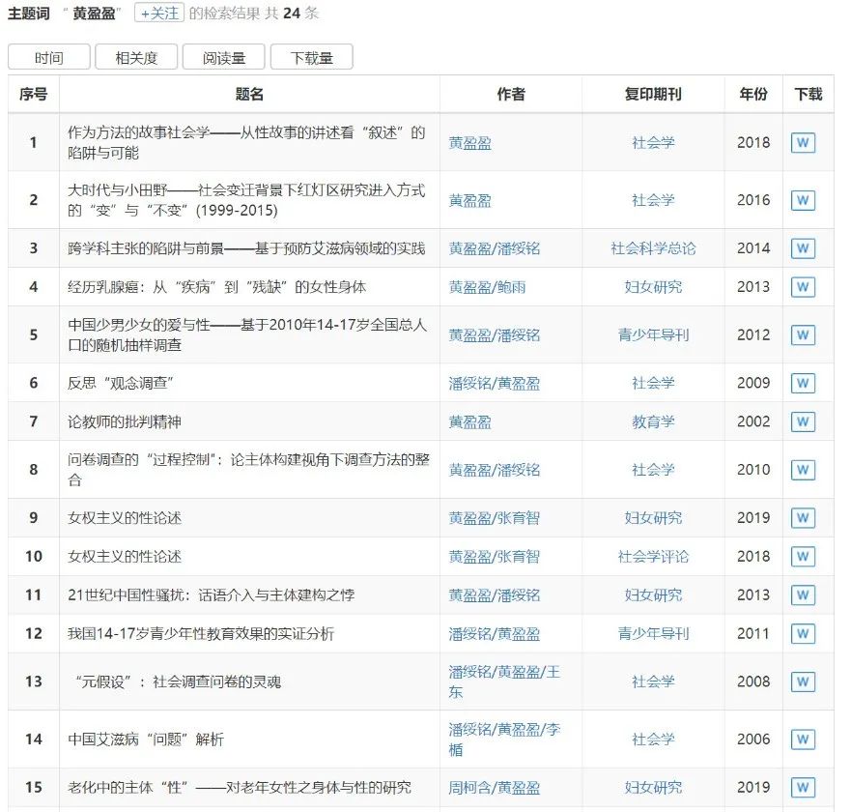The width and height of the screenshot is (851, 812).
Task: Download Word file for row 3
Action: point(803,248)
